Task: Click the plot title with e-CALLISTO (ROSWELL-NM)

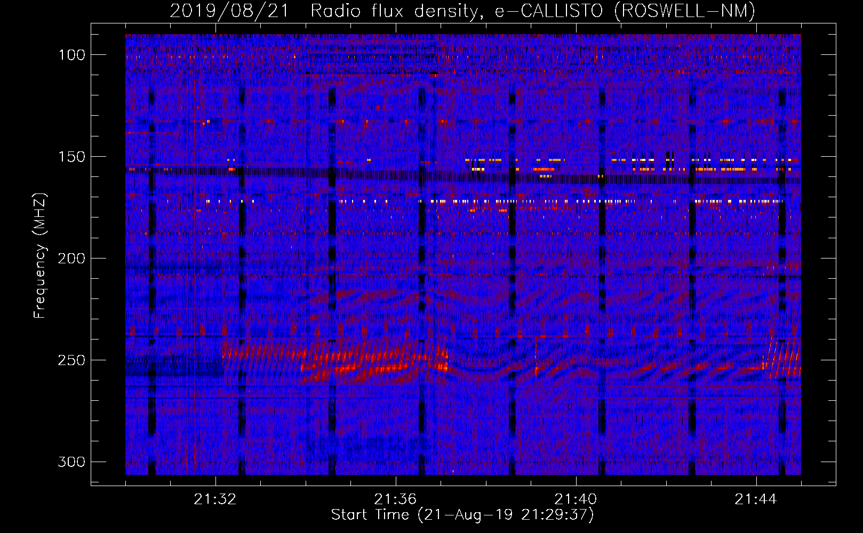Action: [x=462, y=11]
